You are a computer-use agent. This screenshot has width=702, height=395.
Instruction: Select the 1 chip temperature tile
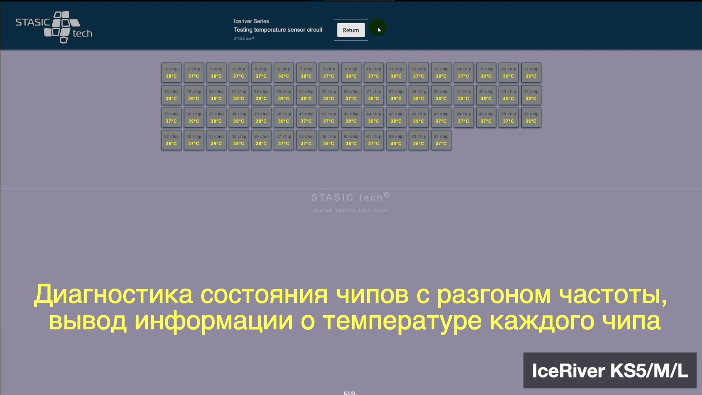[171, 72]
